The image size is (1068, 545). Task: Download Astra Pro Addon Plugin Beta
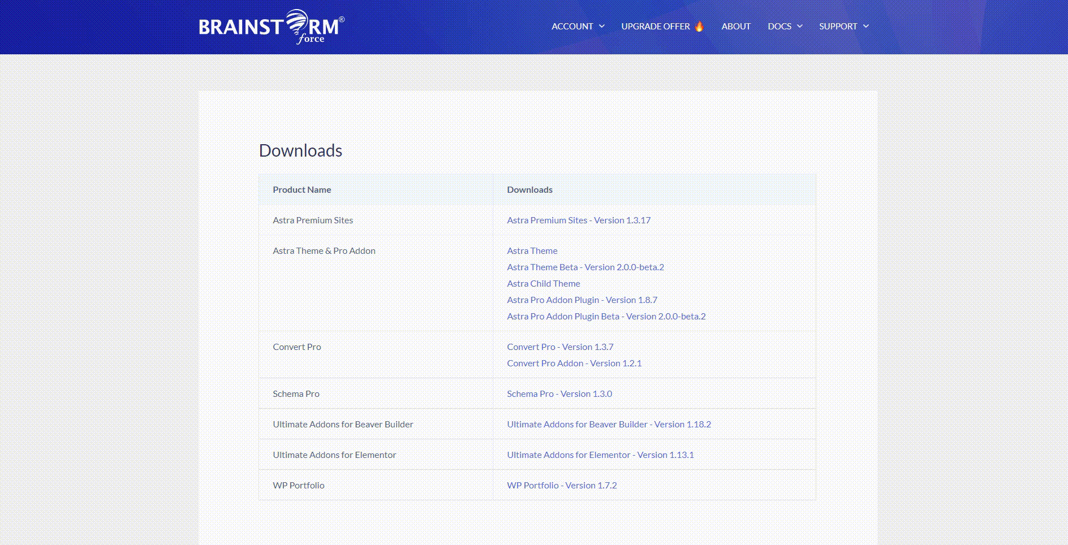click(x=606, y=316)
